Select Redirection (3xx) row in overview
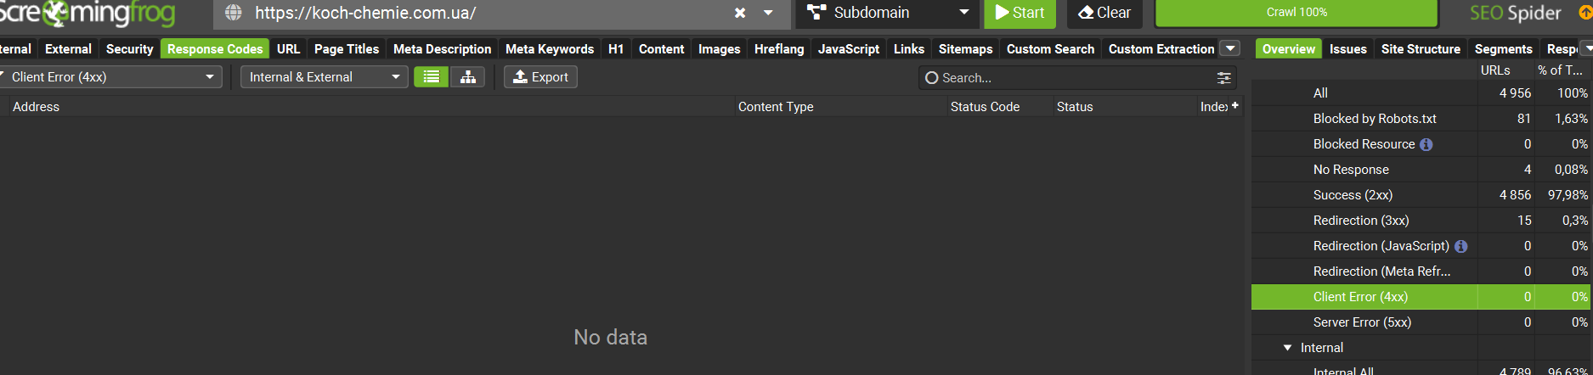The width and height of the screenshot is (1593, 375). (x=1361, y=221)
